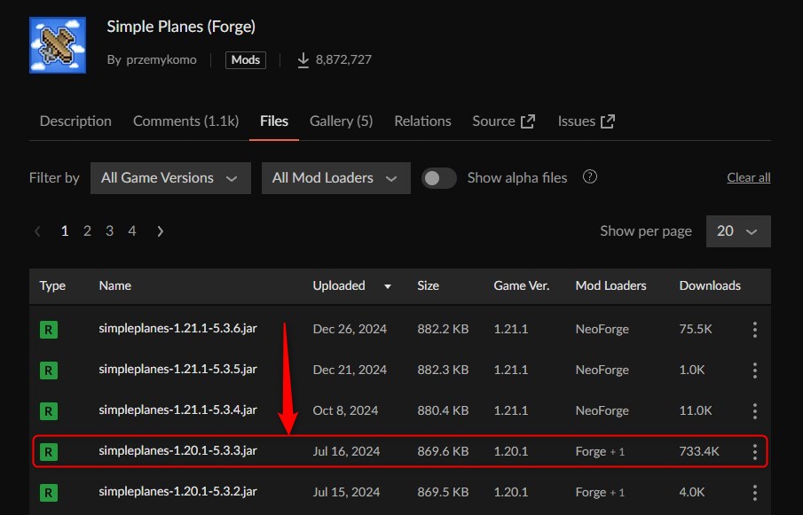The height and width of the screenshot is (515, 803).
Task: Open the Source external link icon
Action: pyautogui.click(x=527, y=121)
